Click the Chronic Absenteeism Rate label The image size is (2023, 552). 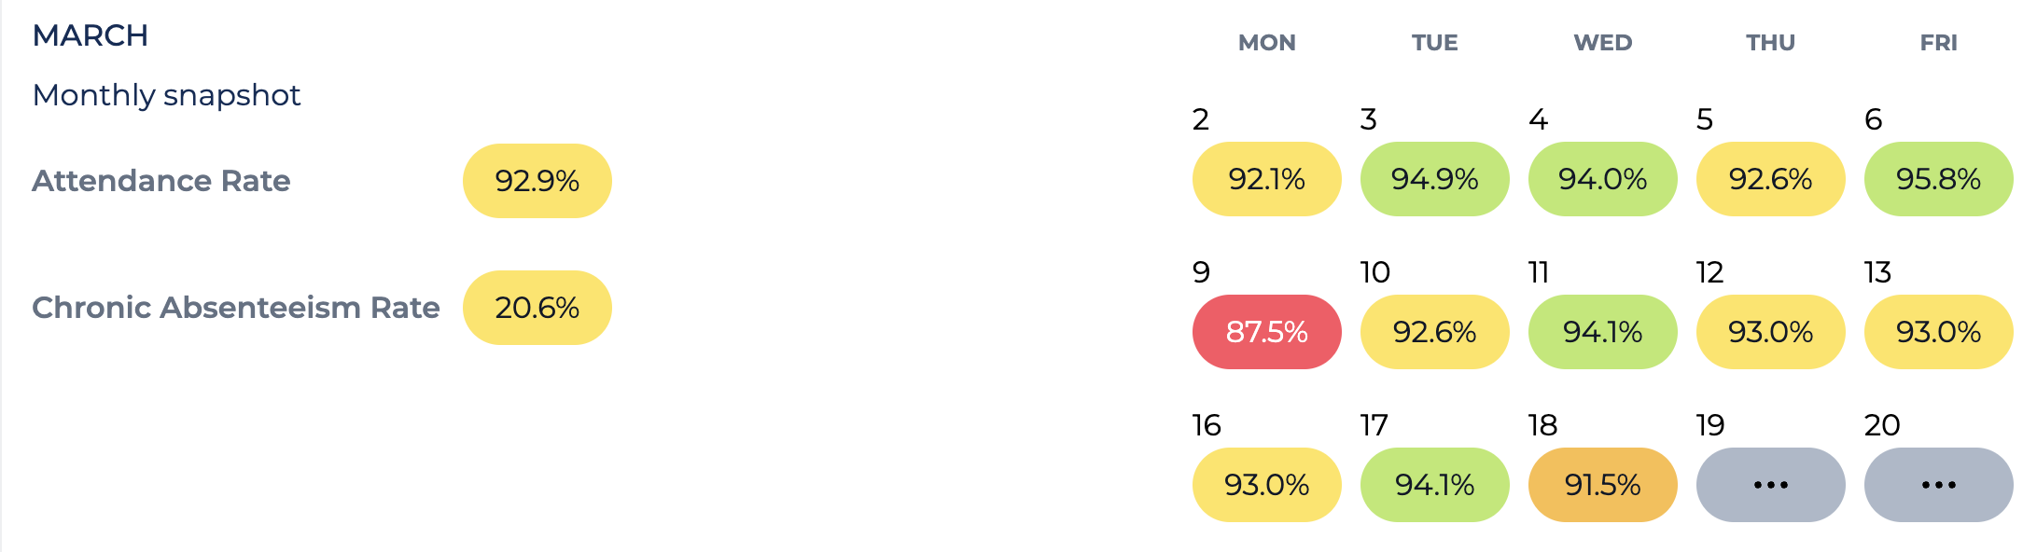[x=236, y=308]
